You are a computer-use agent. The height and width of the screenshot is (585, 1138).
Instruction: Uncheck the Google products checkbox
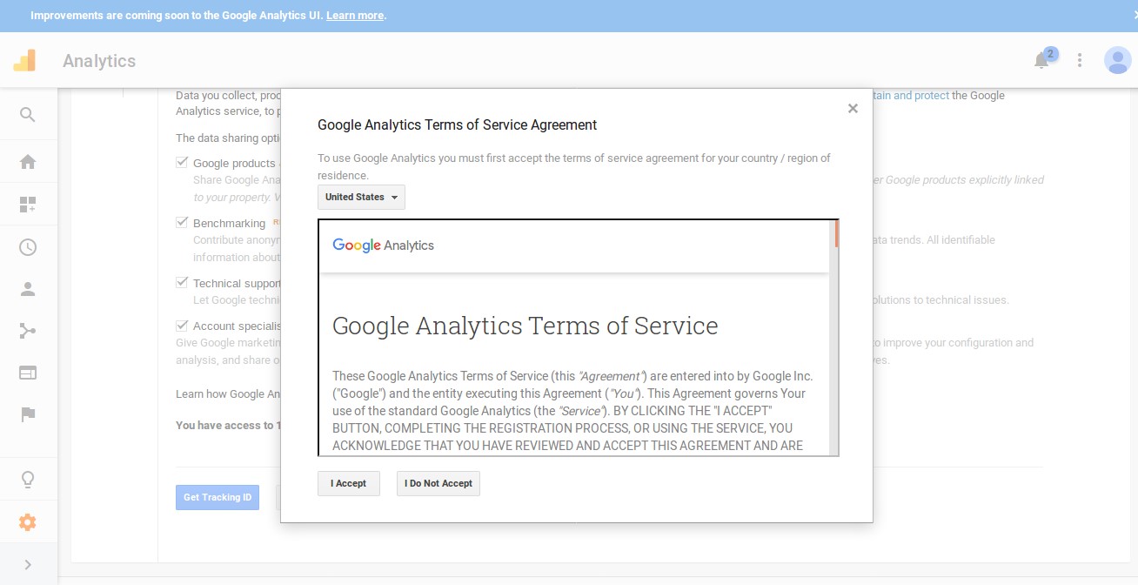click(182, 162)
